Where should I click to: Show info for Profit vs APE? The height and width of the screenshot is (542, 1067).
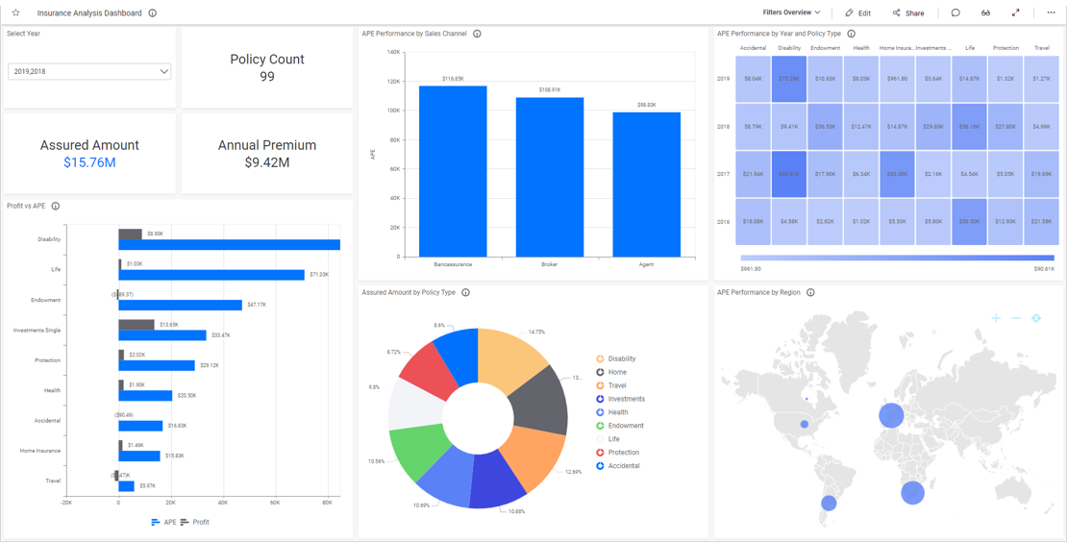[x=56, y=207]
